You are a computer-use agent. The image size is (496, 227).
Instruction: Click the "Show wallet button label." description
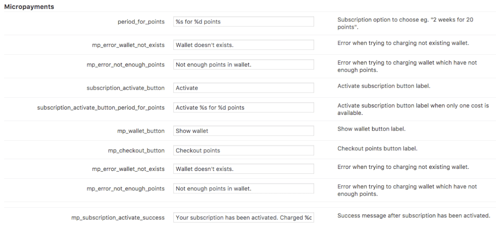[371, 129]
